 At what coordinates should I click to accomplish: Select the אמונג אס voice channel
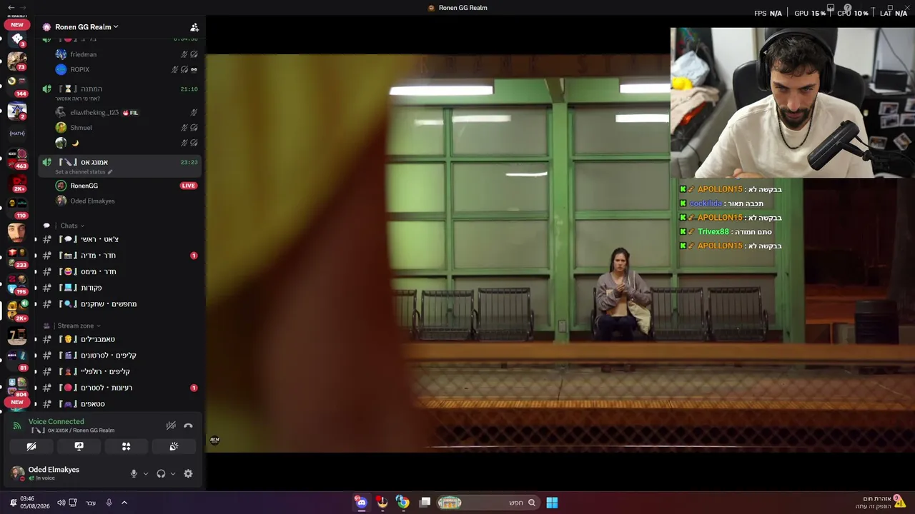[119, 166]
